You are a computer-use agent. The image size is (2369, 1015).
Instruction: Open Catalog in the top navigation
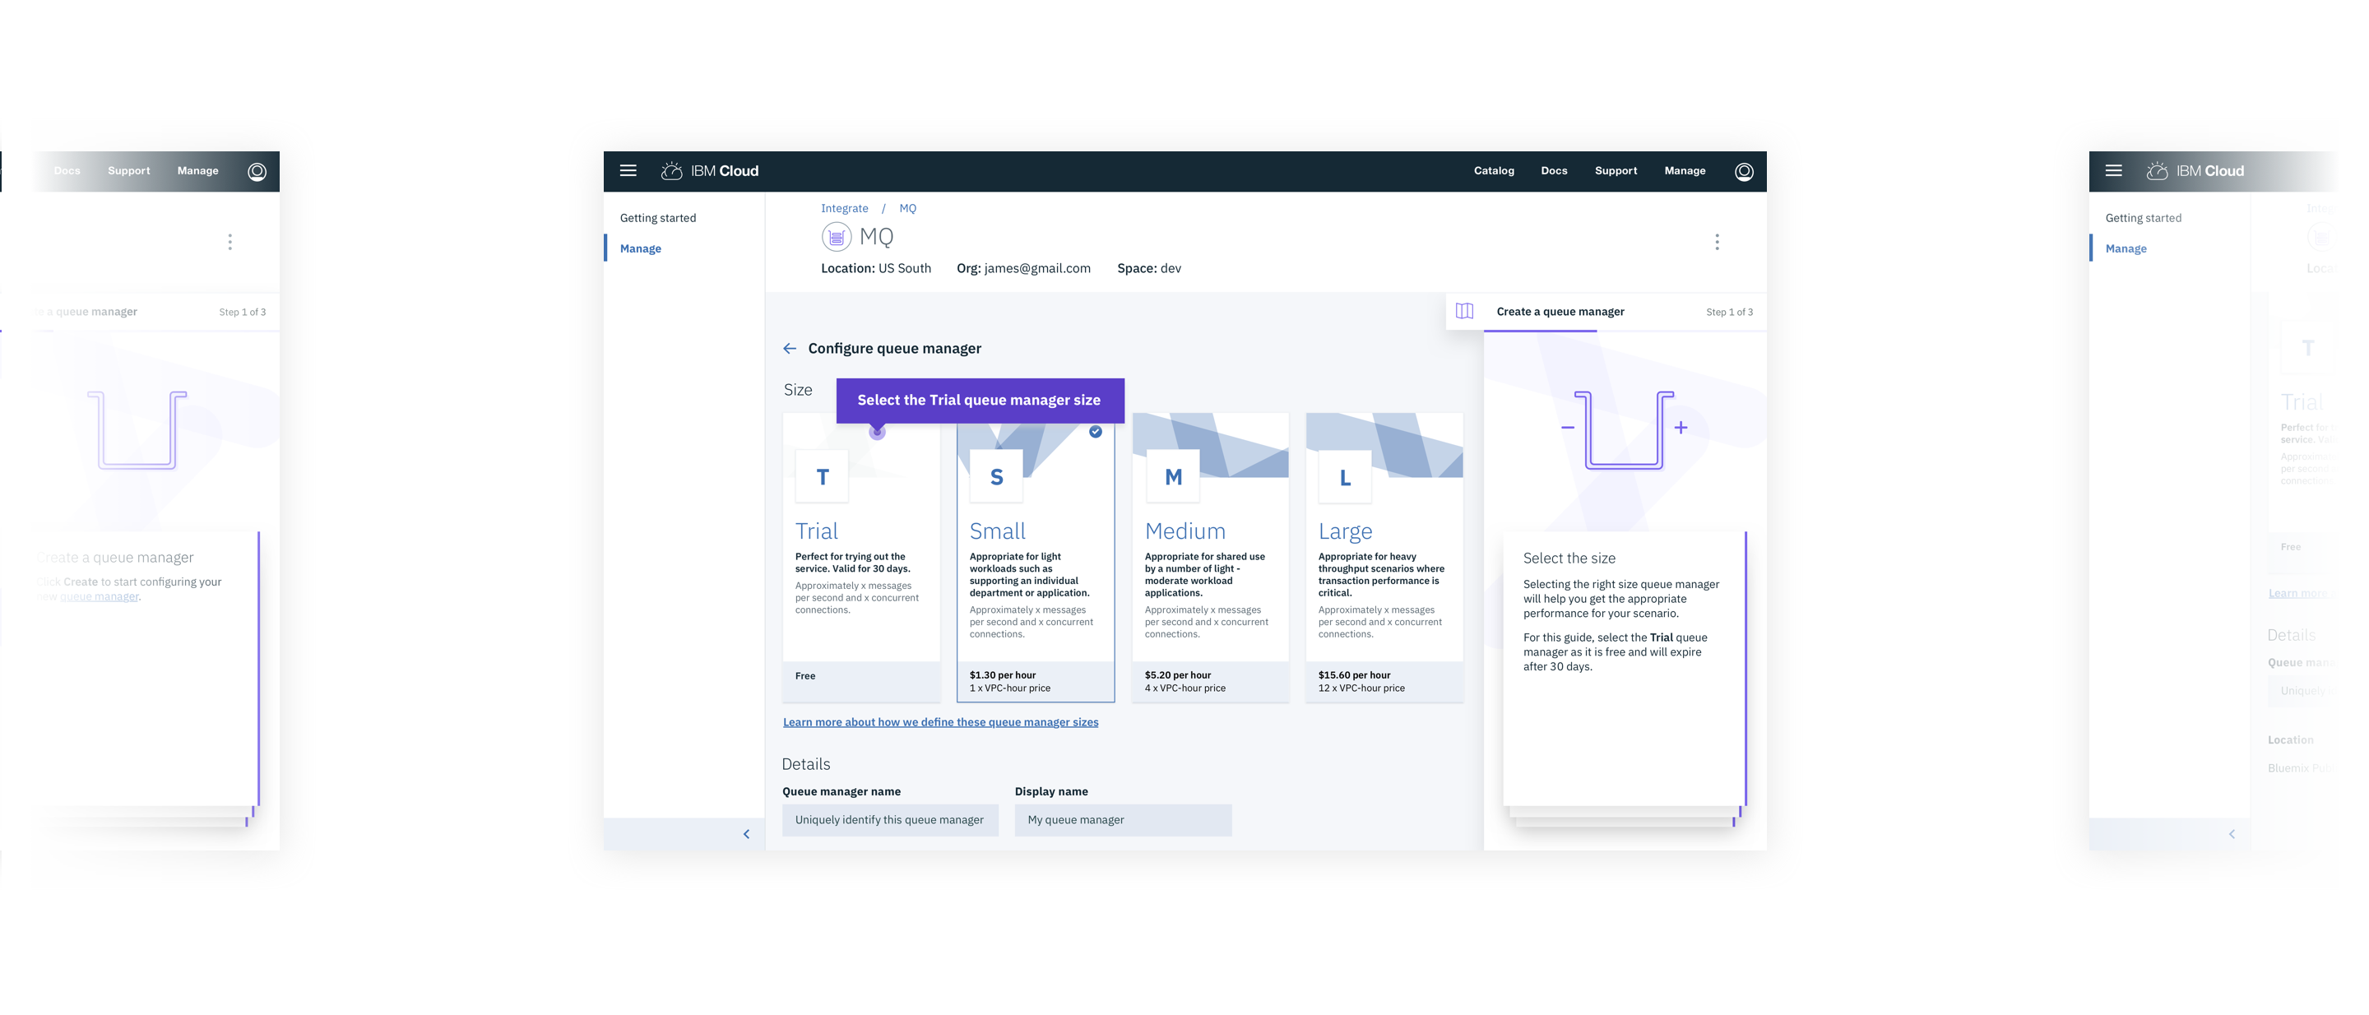(x=1494, y=171)
